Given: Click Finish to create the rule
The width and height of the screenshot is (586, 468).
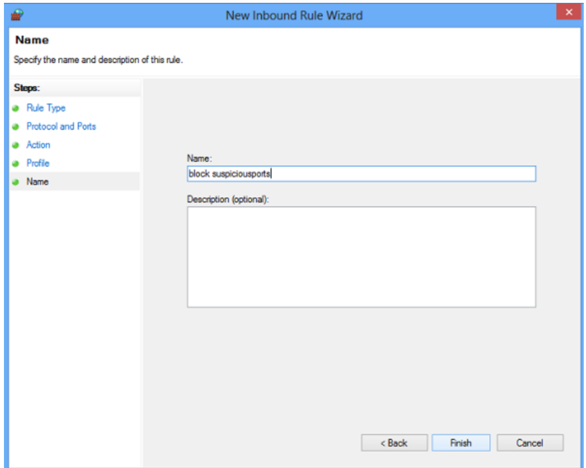Looking at the screenshot, I should (461, 443).
